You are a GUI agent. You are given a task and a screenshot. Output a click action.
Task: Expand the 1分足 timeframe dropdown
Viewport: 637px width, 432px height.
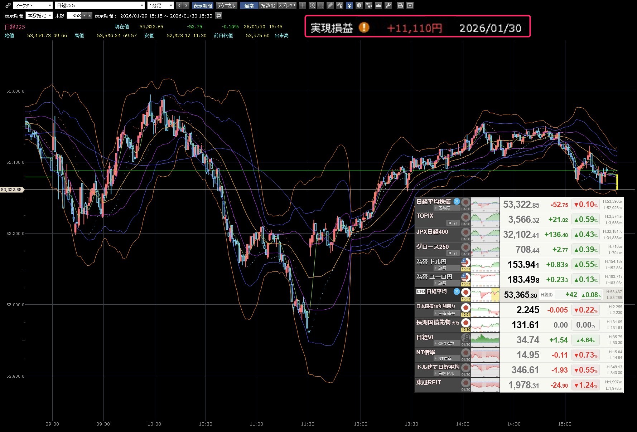point(161,5)
